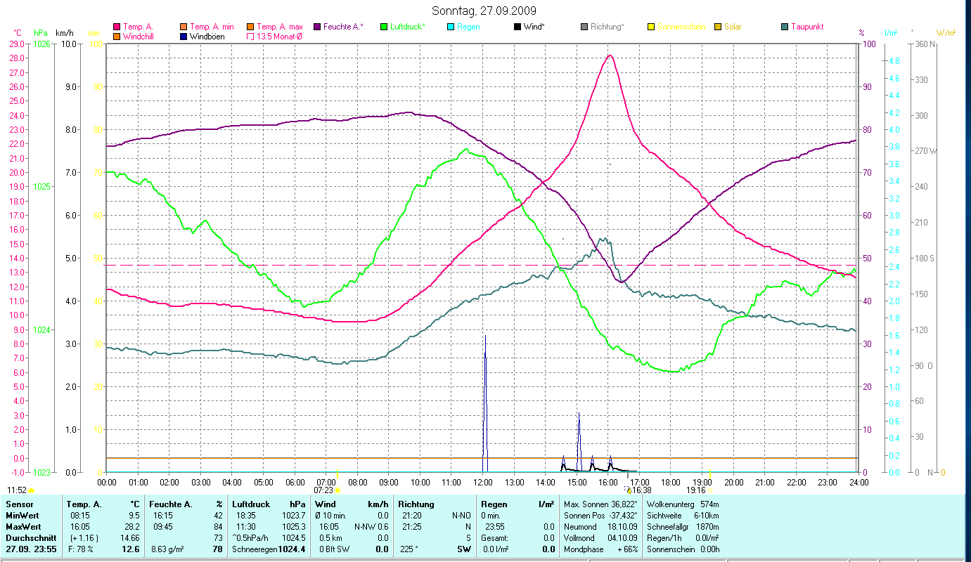Click the sunrise marker at 07:23
Screen dimensions: 971x562
(x=337, y=490)
